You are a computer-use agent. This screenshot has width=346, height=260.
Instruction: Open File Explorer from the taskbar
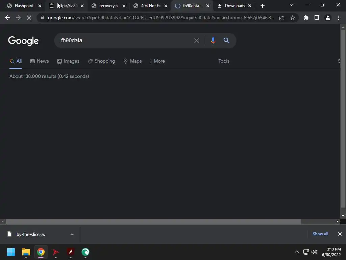26,252
